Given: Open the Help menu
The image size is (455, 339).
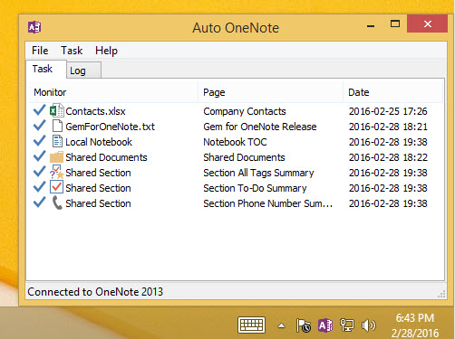Looking at the screenshot, I should coord(106,51).
